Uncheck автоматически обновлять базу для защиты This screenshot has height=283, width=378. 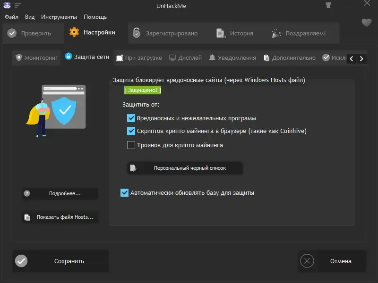[x=125, y=192]
